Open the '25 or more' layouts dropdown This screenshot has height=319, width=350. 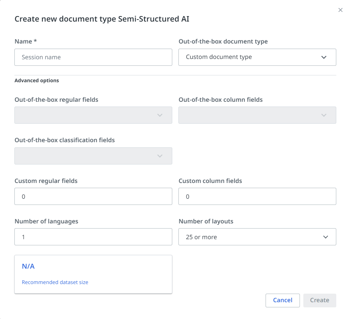tap(250, 237)
